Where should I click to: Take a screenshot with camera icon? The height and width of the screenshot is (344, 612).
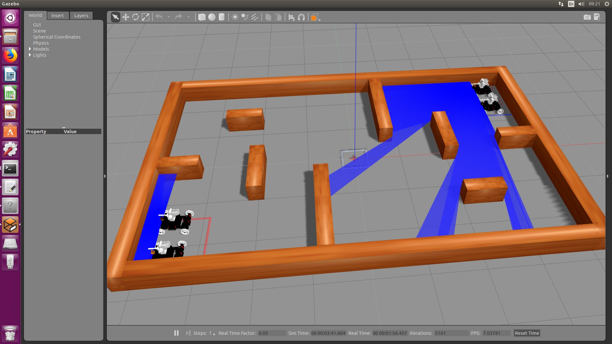coord(587,17)
